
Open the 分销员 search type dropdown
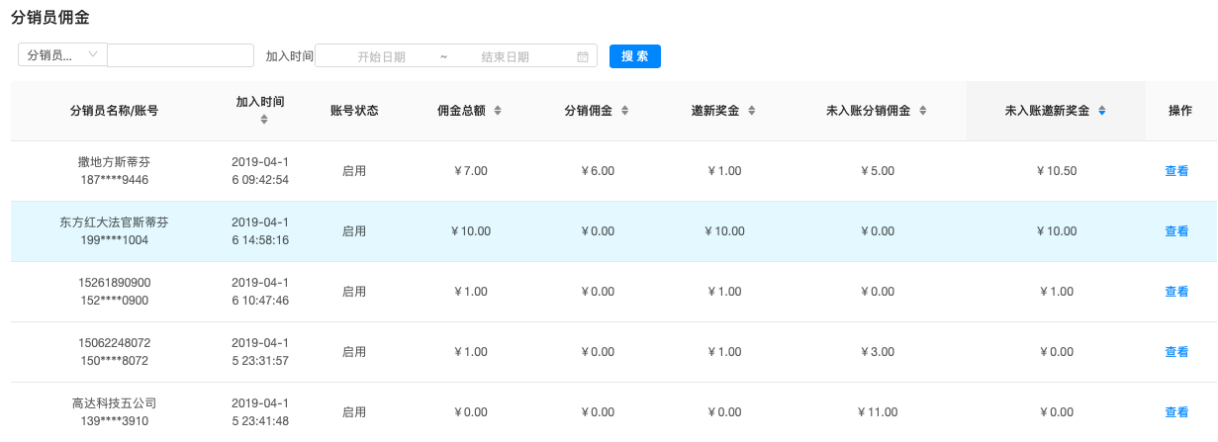(x=62, y=55)
